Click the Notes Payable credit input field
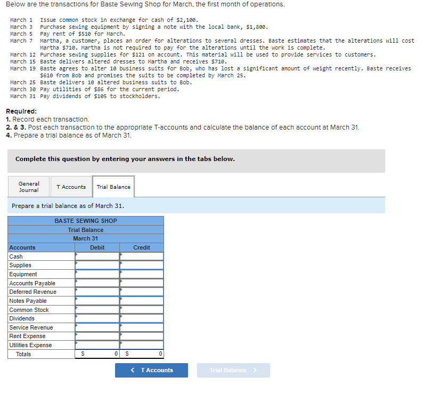The width and height of the screenshot is (432, 393). click(141, 301)
